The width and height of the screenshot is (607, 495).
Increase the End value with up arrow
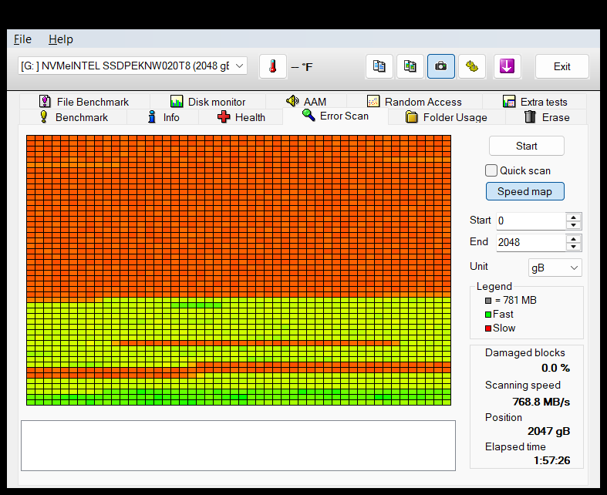[x=573, y=239]
